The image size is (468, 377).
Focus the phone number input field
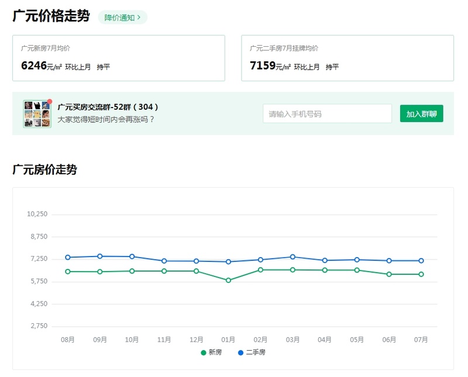click(327, 114)
